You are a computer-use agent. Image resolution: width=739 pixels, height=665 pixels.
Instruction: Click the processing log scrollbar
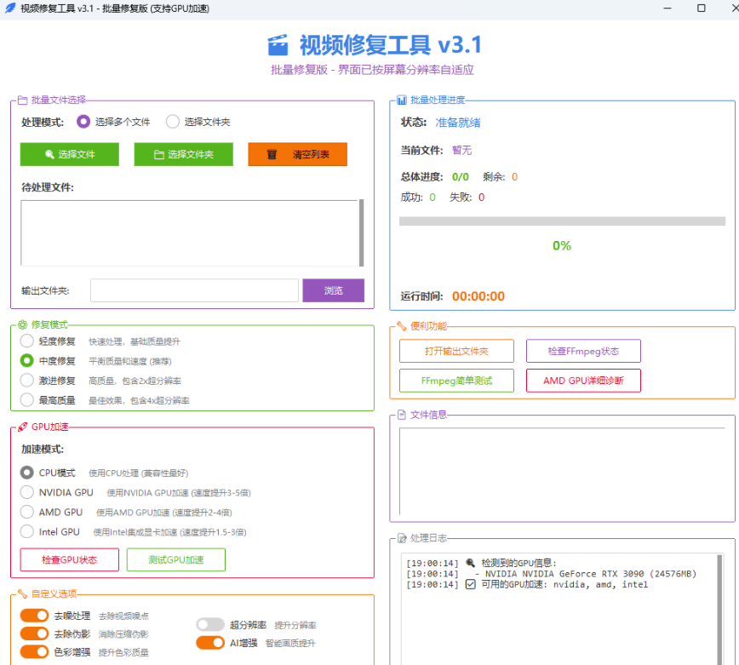pyautogui.click(x=719, y=610)
